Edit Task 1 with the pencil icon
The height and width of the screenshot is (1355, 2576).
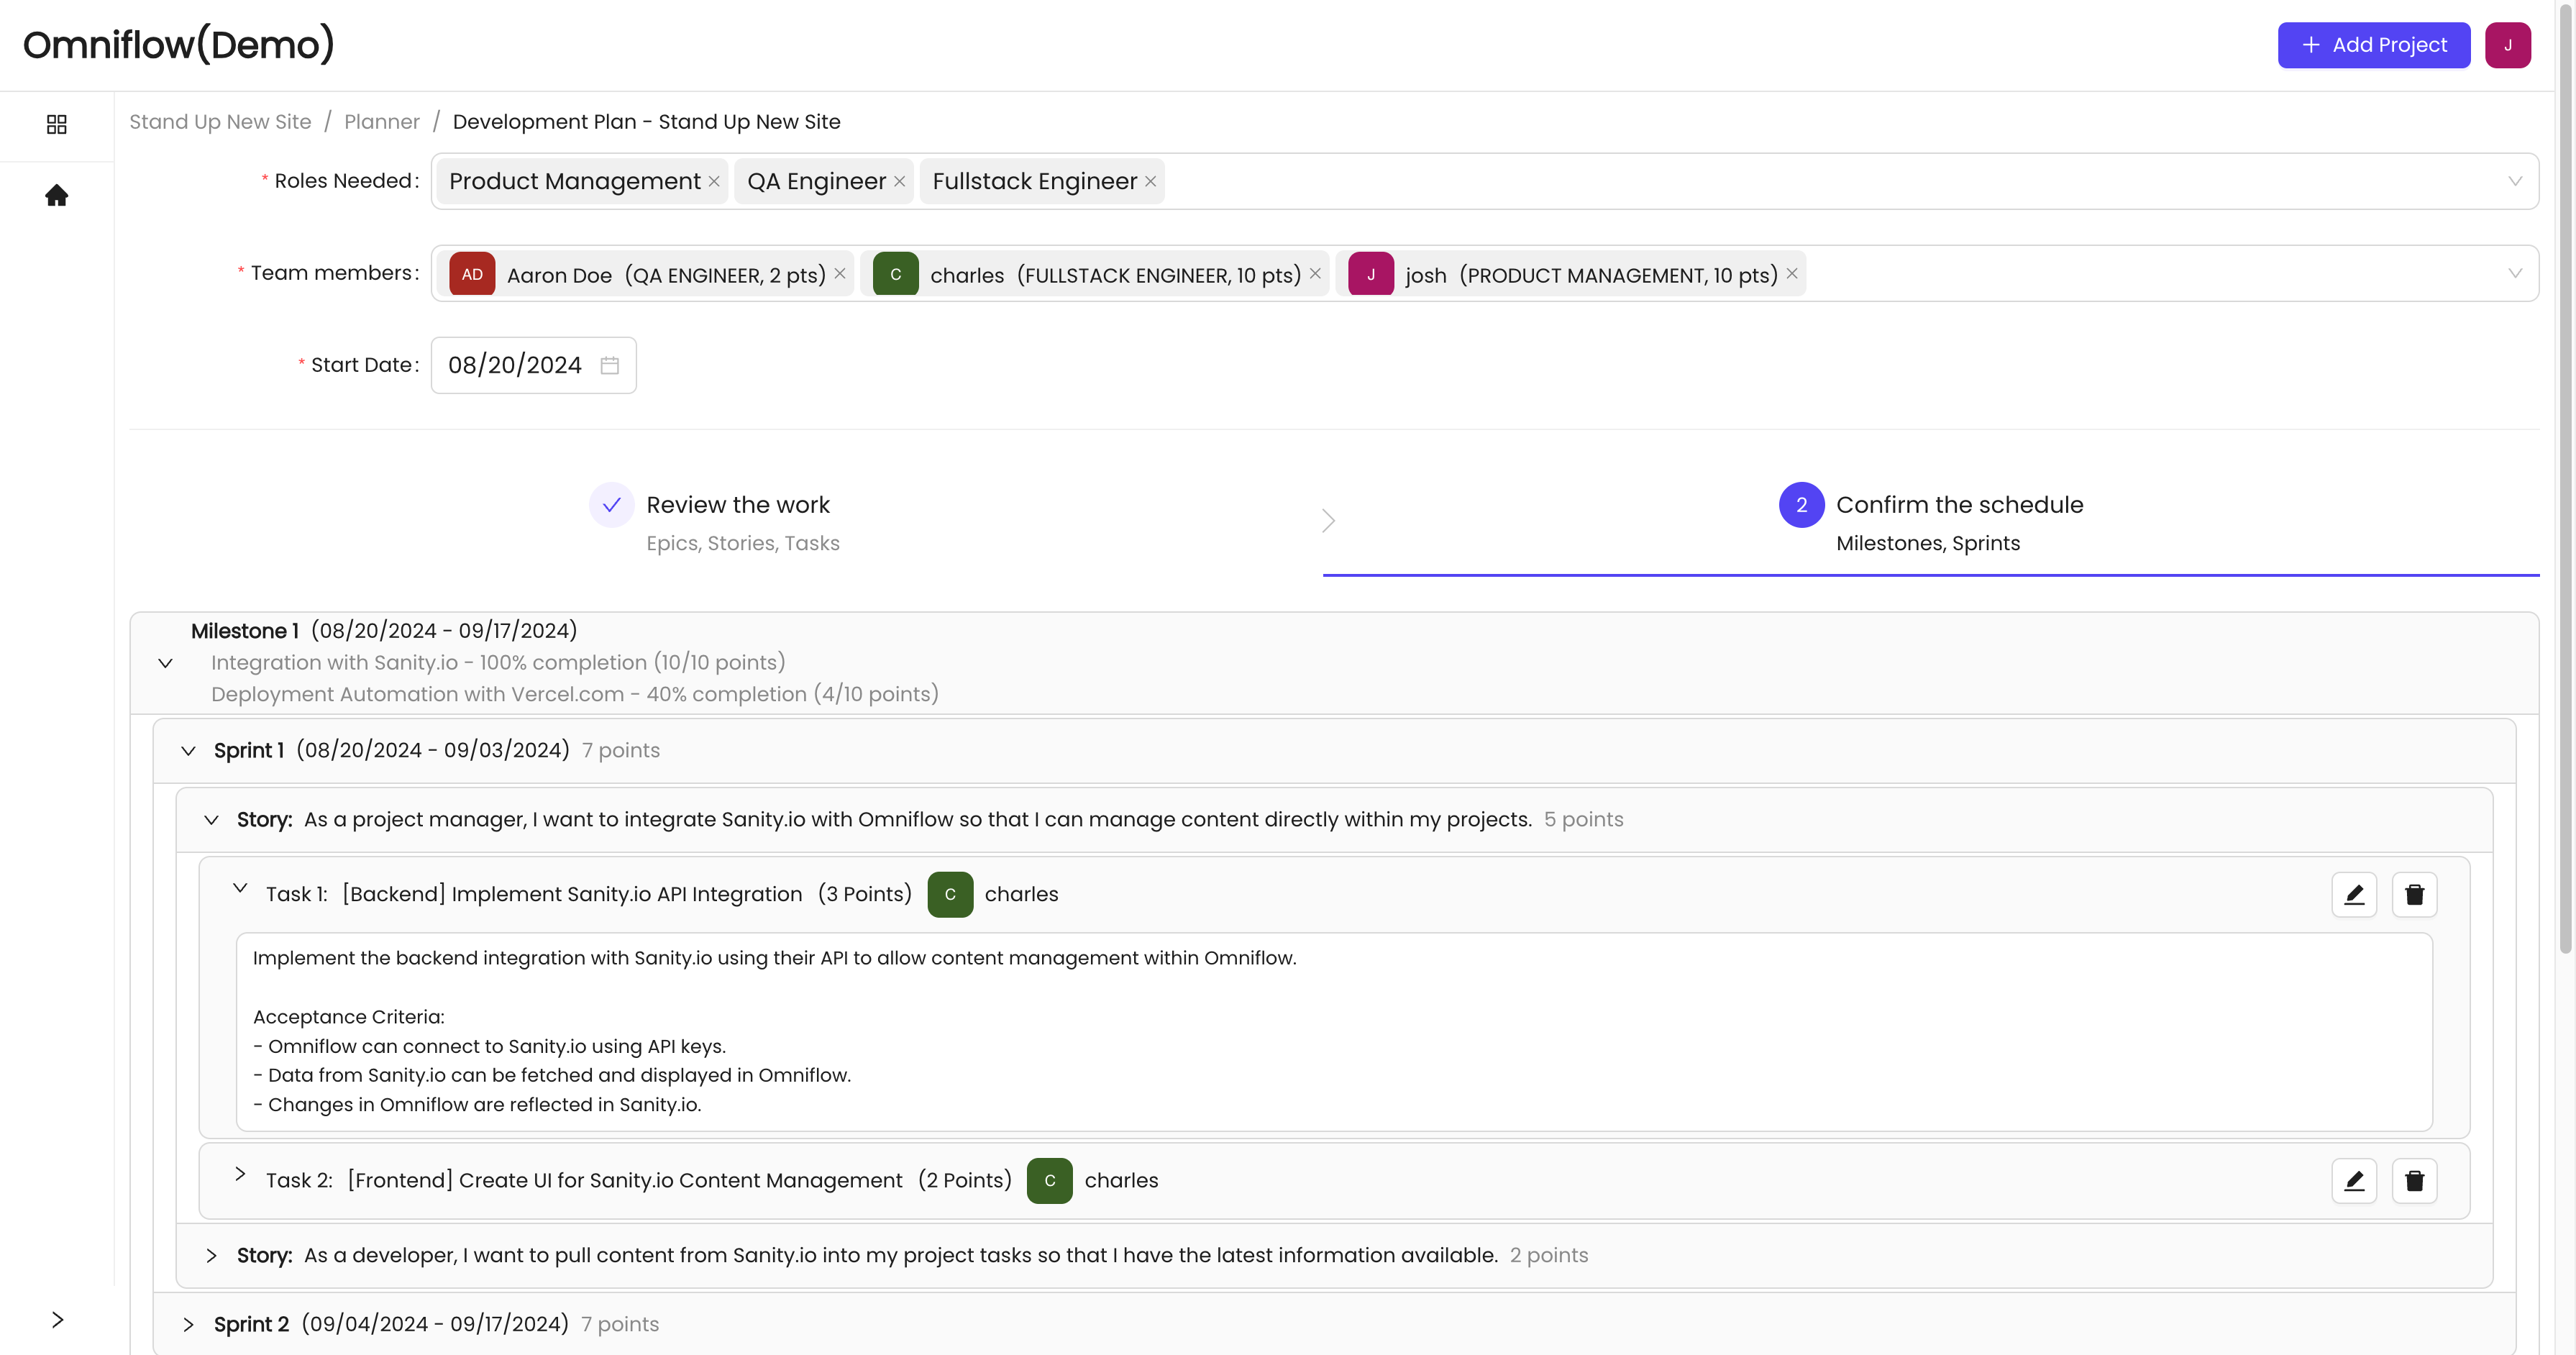coord(2354,894)
